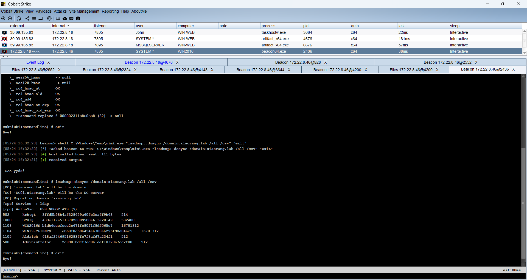527x280 pixels.
Task: Open the View menu
Action: [x=29, y=11]
